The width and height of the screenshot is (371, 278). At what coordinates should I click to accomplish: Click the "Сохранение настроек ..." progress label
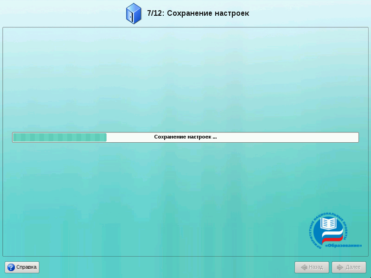pyautogui.click(x=185, y=137)
